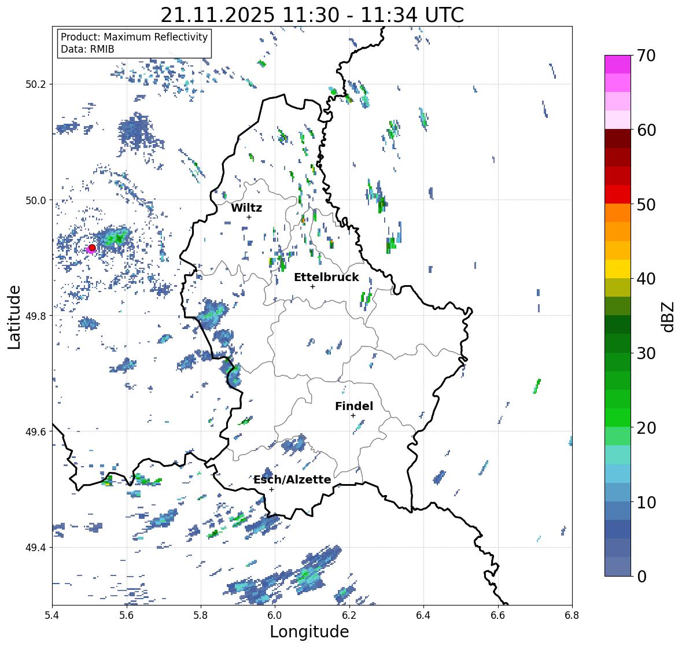Screen dimensions: 682x646
Task: Click the Findel cross marker
Action: click(353, 416)
